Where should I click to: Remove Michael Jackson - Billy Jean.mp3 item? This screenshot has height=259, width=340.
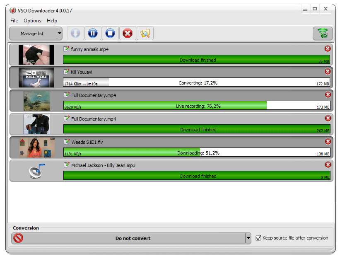(x=328, y=165)
